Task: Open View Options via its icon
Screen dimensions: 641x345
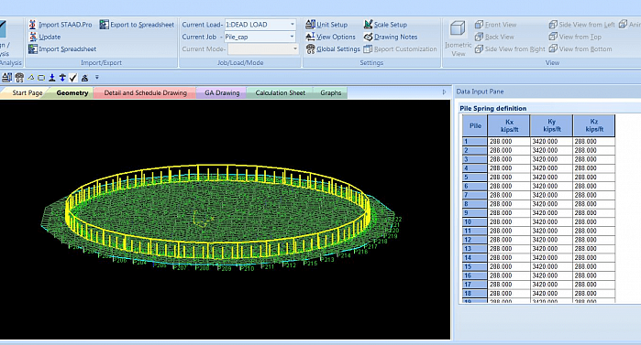Action: [x=310, y=37]
